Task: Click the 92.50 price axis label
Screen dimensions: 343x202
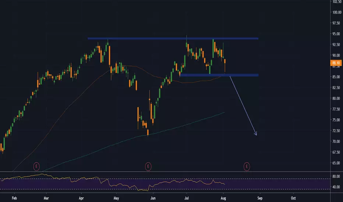Action: coord(336,44)
